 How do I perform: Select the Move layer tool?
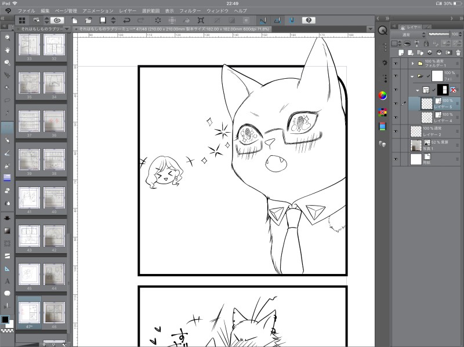(x=8, y=75)
